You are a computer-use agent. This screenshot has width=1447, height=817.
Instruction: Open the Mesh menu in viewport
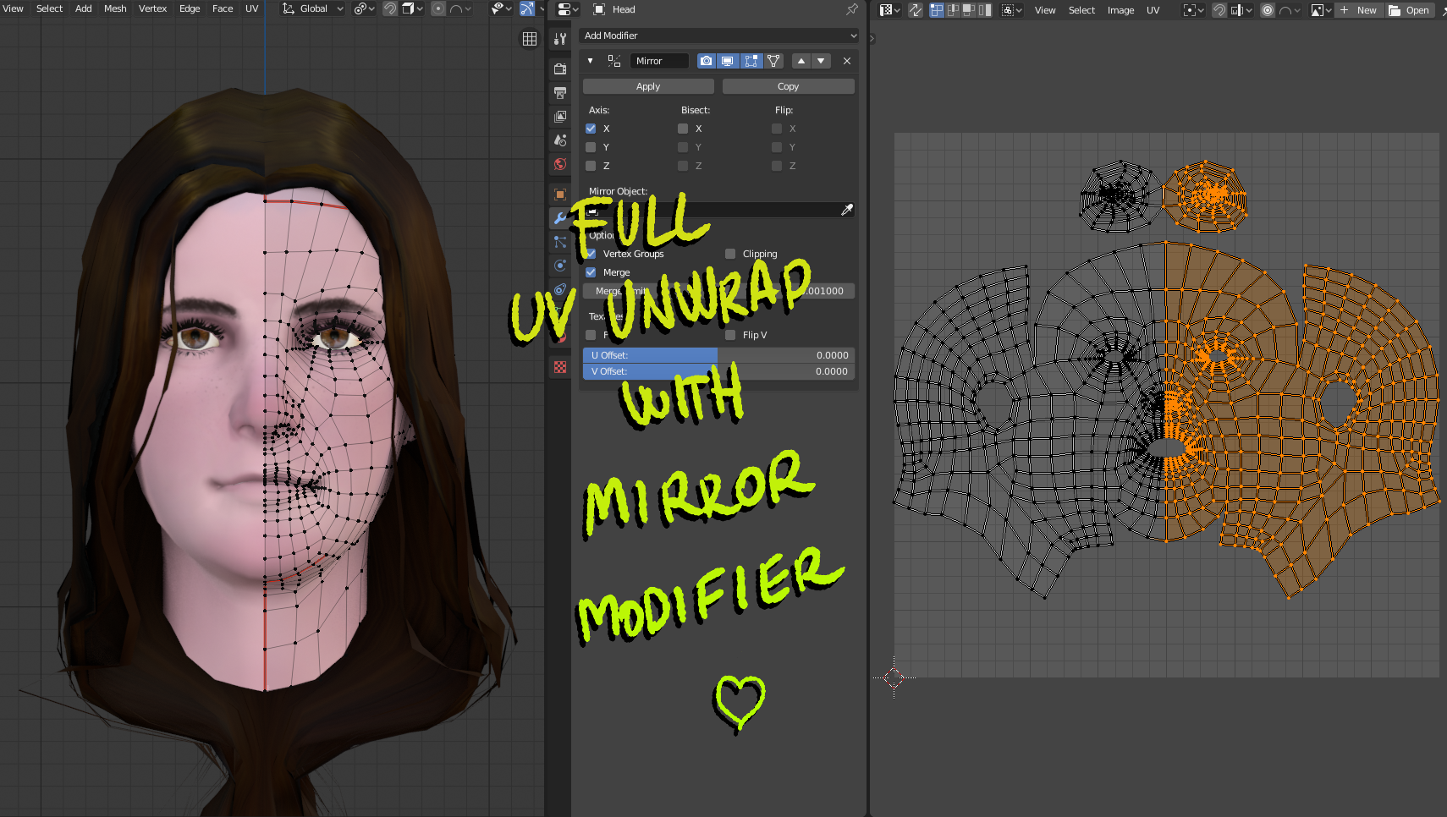115,8
